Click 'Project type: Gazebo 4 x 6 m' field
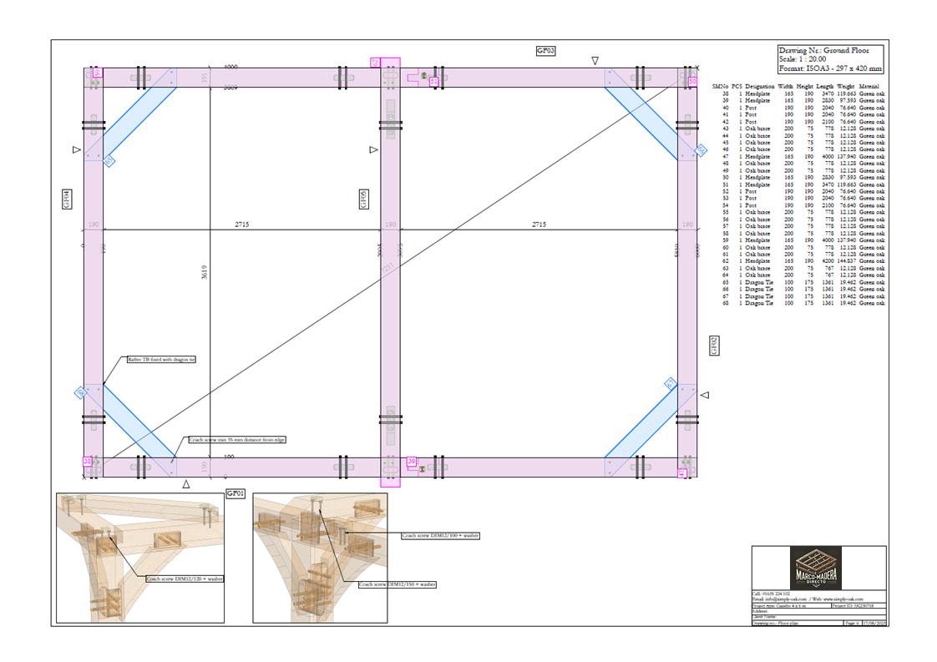This screenshot has width=937, height=662. [792, 606]
